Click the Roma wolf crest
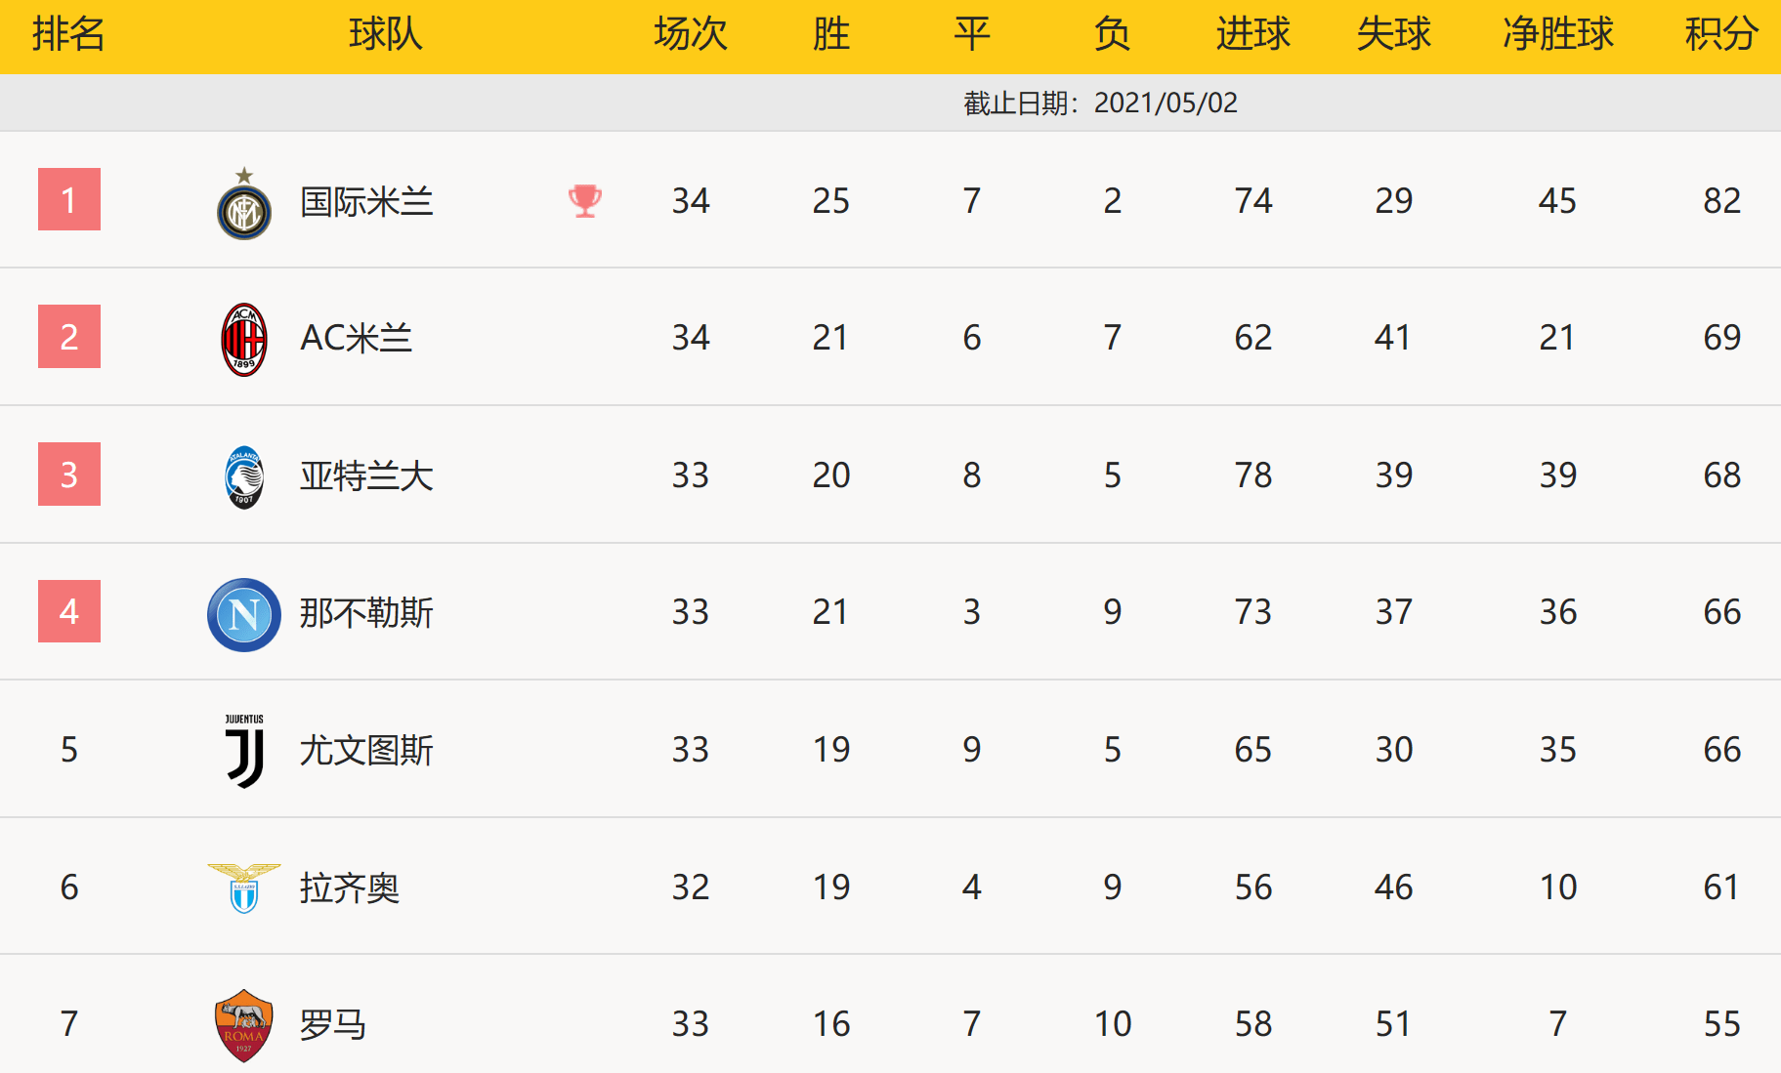The height and width of the screenshot is (1073, 1781). [x=244, y=1025]
